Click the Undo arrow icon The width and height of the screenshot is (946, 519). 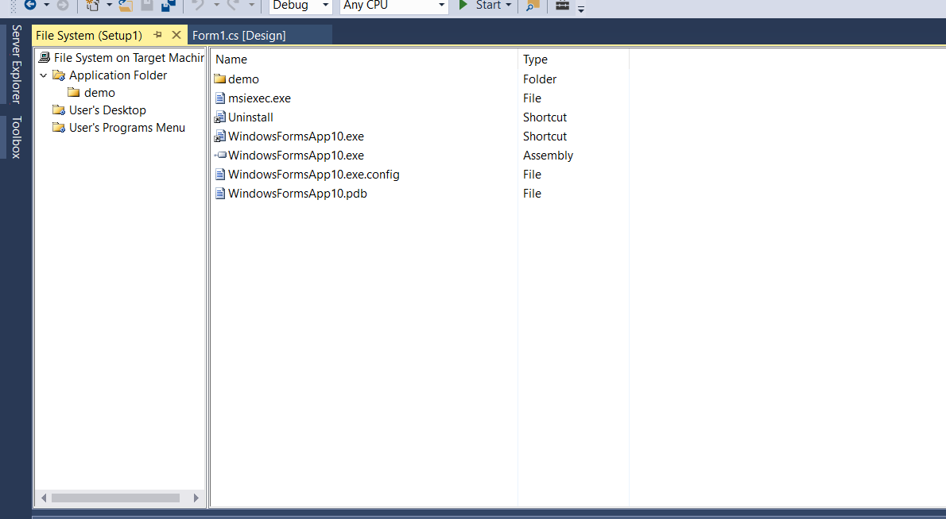pyautogui.click(x=198, y=5)
